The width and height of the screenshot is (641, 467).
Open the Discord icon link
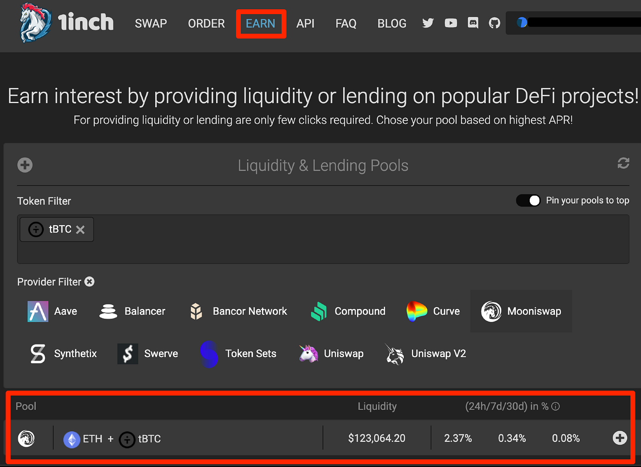tap(473, 23)
